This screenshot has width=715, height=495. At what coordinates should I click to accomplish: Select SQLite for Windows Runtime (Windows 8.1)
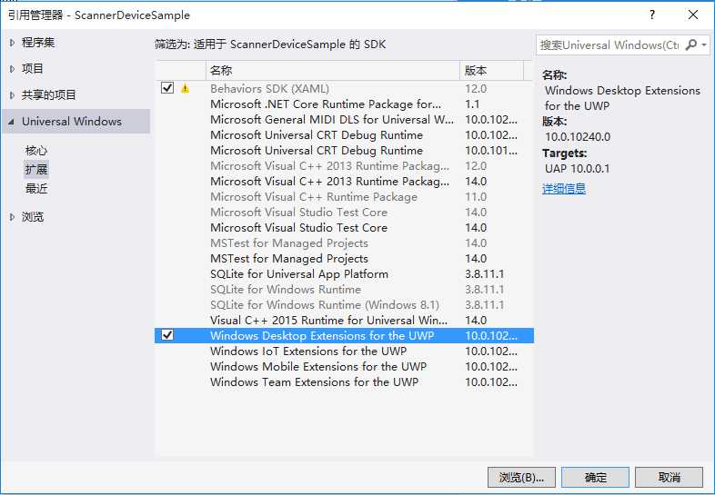344,305
